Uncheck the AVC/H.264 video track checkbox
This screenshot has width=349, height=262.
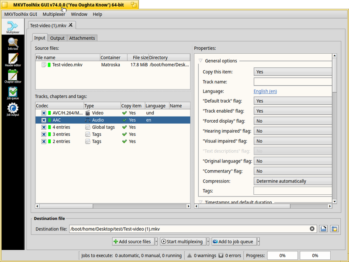point(44,113)
